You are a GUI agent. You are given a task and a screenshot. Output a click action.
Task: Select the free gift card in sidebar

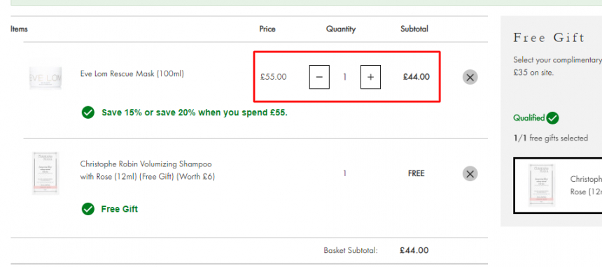(558, 185)
